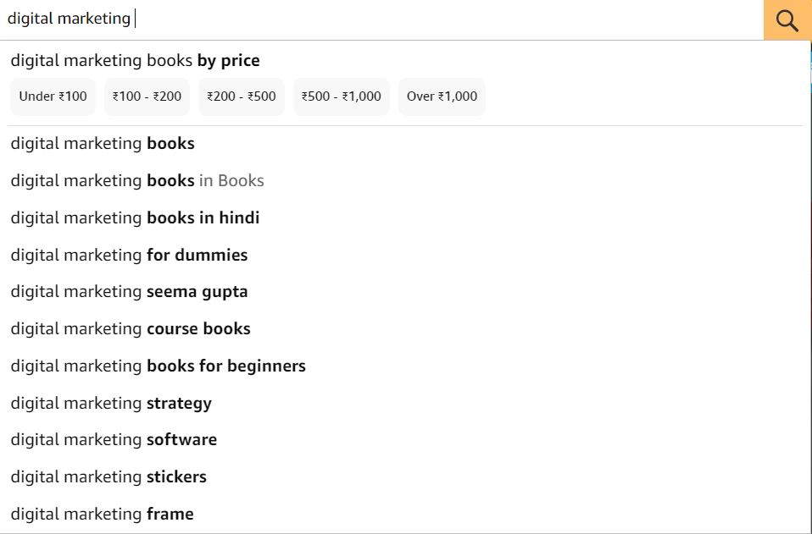Select digital marketing course books suggestion
Image resolution: width=812 pixels, height=534 pixels.
[131, 329]
